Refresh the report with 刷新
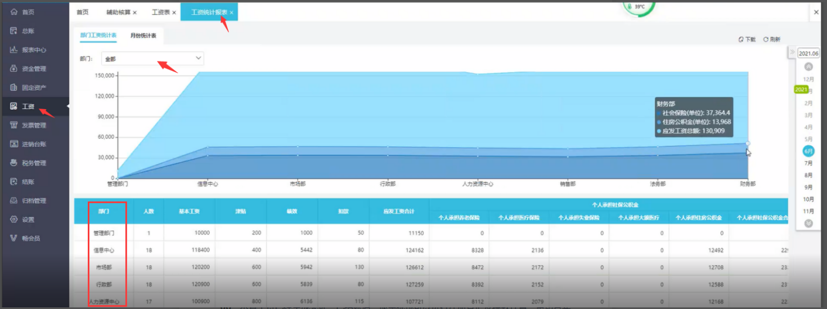 [766, 39]
